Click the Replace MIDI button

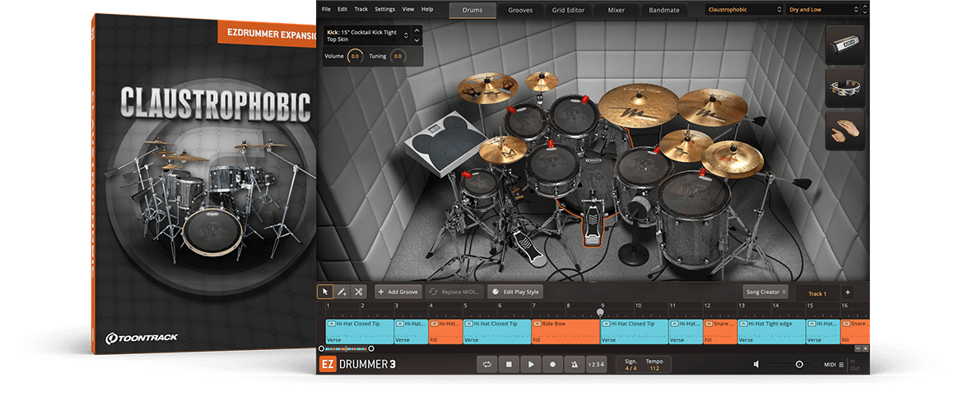[x=456, y=292]
